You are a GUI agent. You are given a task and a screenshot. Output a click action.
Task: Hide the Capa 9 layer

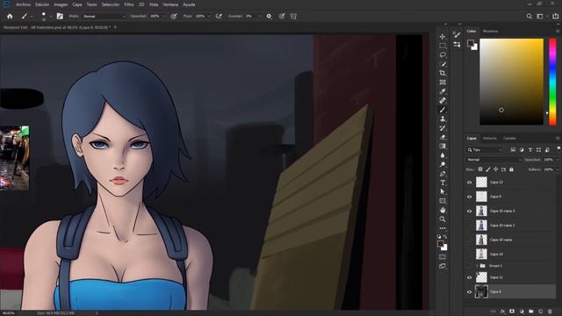click(x=470, y=197)
